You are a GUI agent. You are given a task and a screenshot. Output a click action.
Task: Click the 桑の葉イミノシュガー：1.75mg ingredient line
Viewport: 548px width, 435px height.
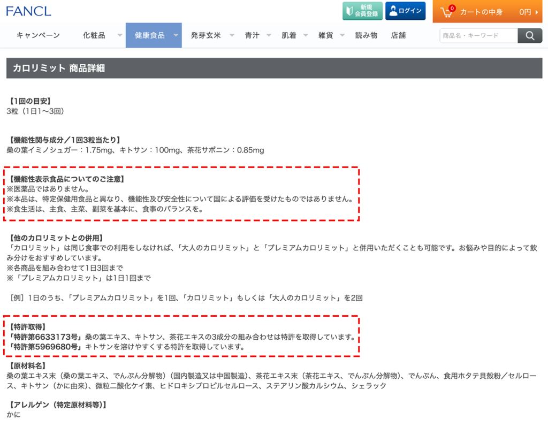[x=135, y=150]
